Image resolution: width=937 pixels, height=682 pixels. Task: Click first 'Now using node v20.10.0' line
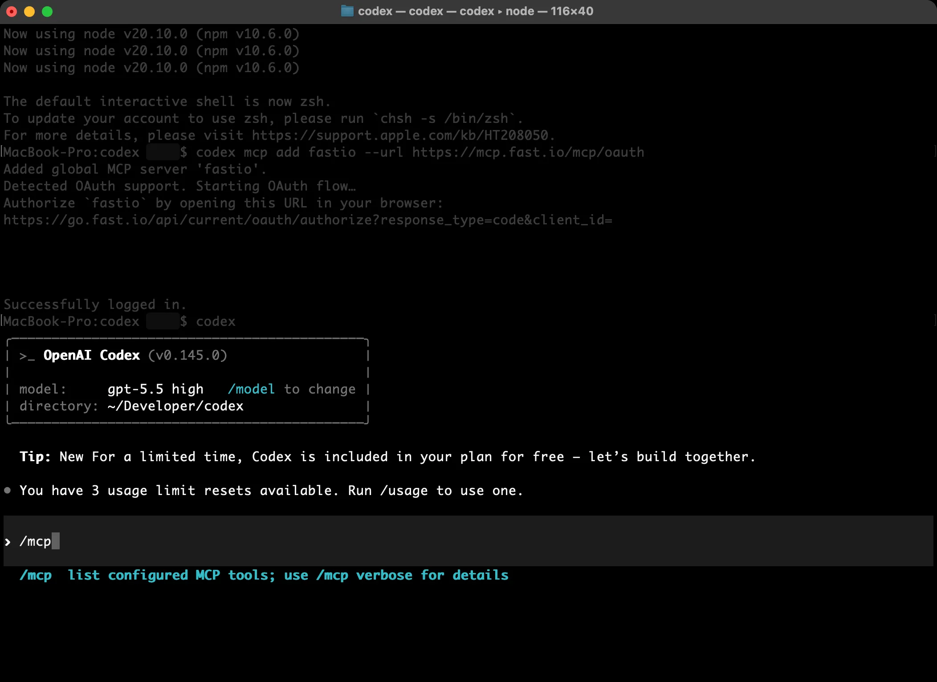(x=151, y=34)
